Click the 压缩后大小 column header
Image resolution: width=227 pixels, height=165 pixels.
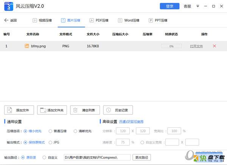[x=120, y=34]
